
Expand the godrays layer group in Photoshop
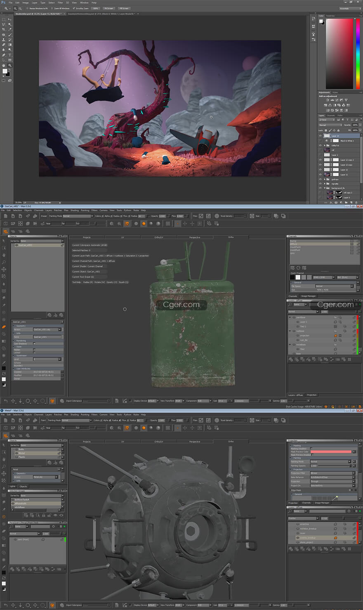click(x=325, y=179)
